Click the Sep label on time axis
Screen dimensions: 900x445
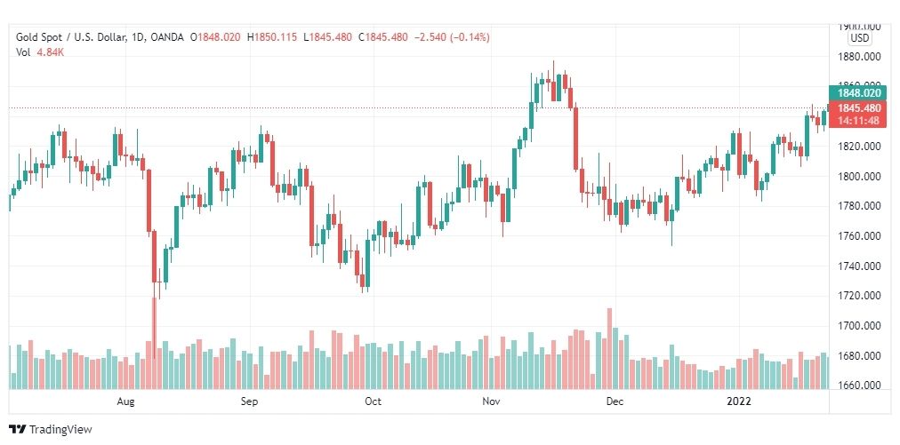(250, 401)
